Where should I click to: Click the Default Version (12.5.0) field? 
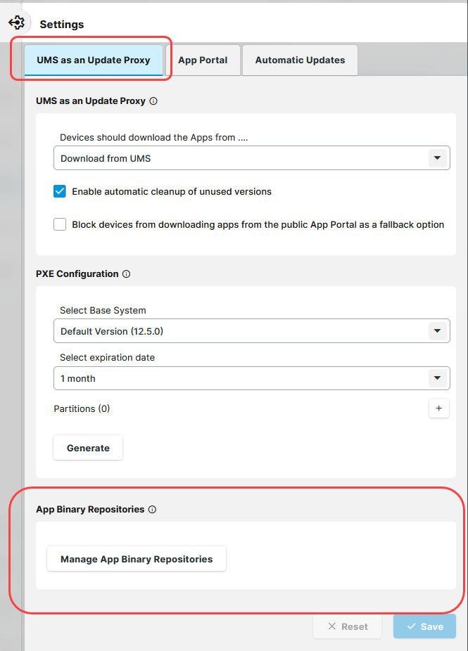pos(239,331)
